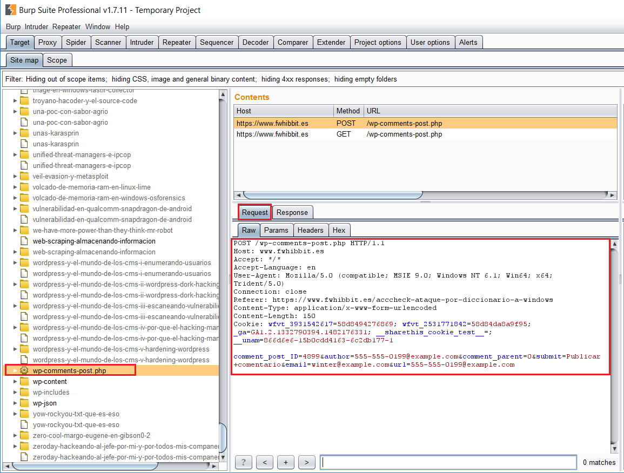Click the help question mark button
This screenshot has height=473, width=624.
pyautogui.click(x=243, y=462)
